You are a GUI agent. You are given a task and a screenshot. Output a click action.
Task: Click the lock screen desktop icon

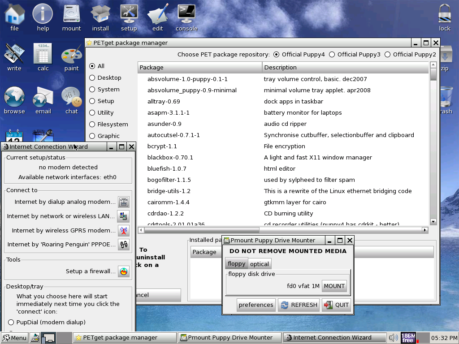[444, 17]
